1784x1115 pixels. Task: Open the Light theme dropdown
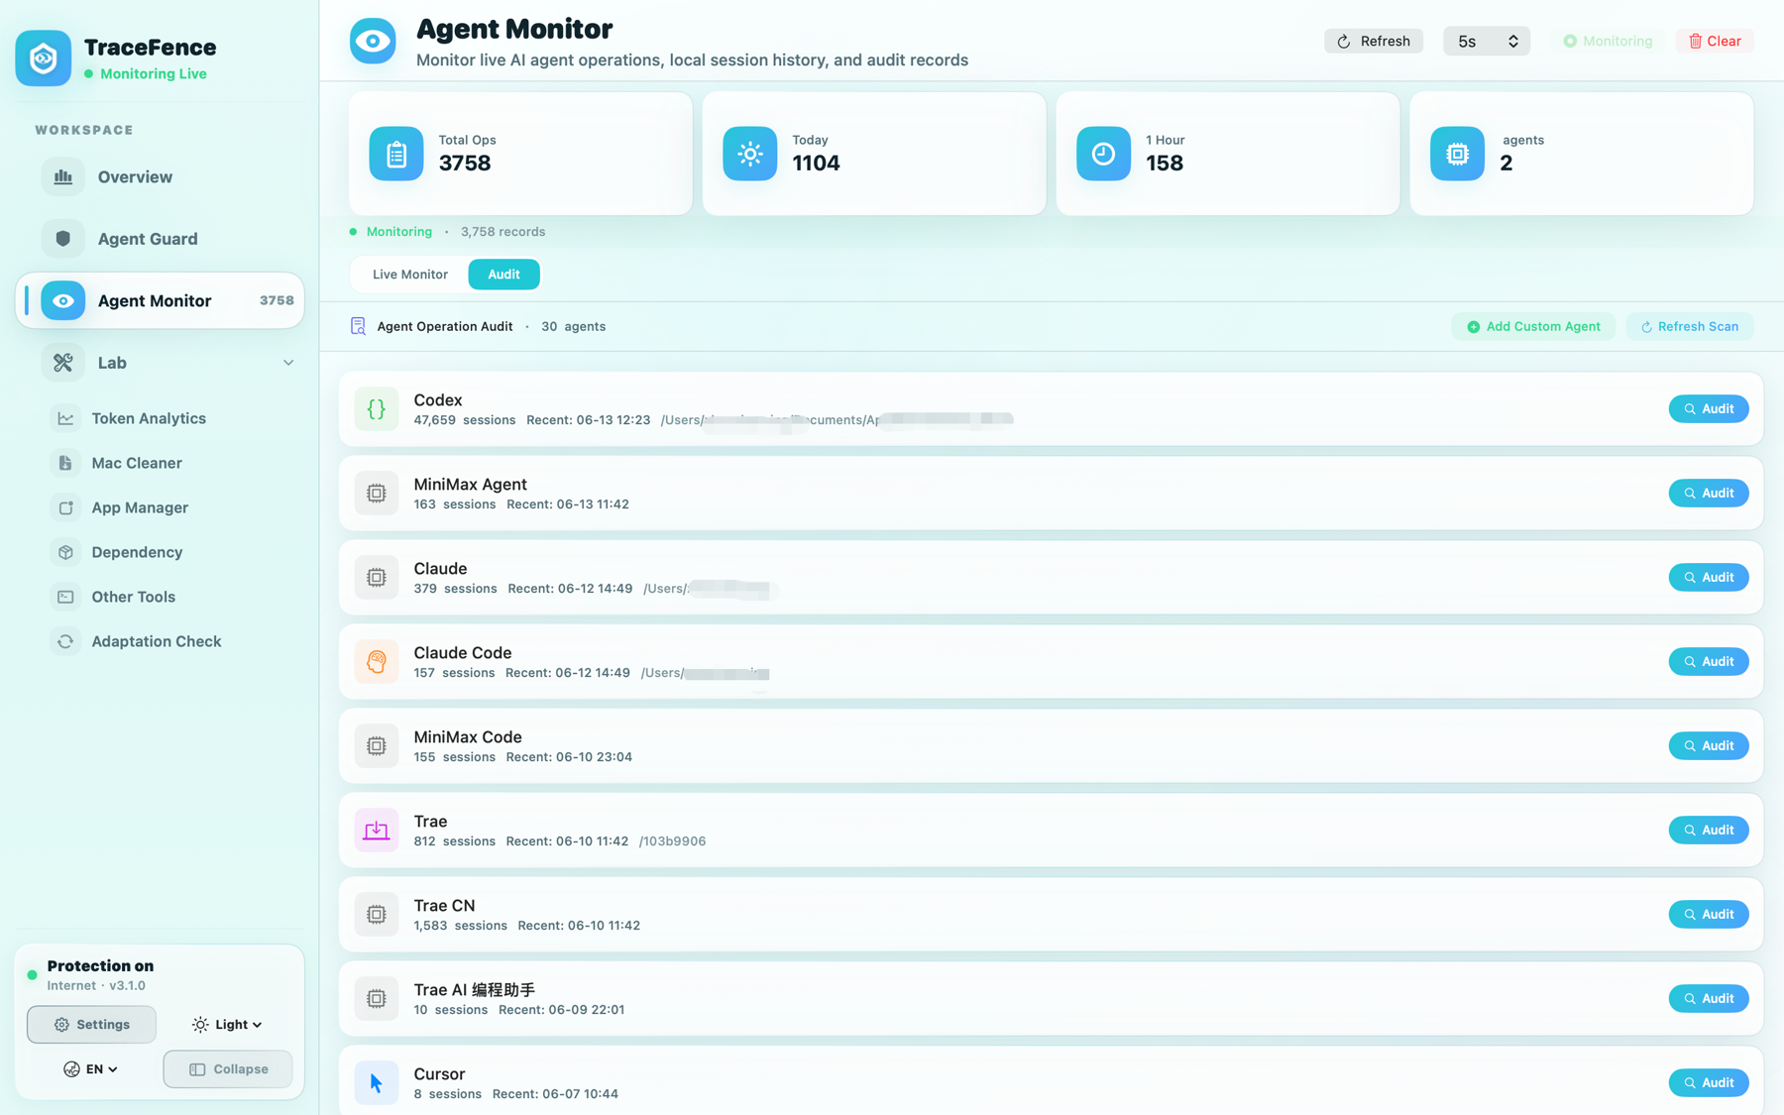(228, 1025)
